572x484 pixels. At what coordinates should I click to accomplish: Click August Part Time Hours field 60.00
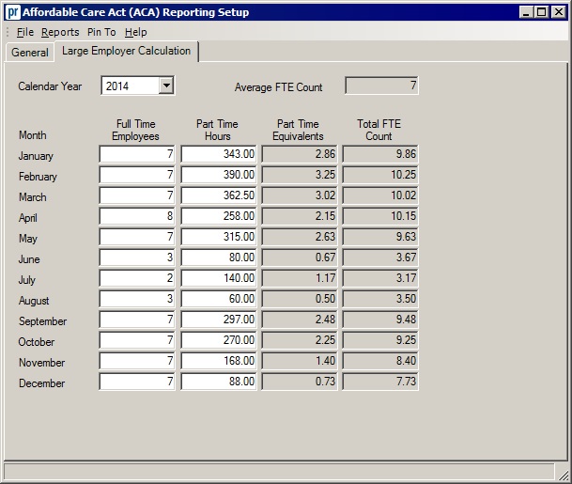[x=219, y=299]
